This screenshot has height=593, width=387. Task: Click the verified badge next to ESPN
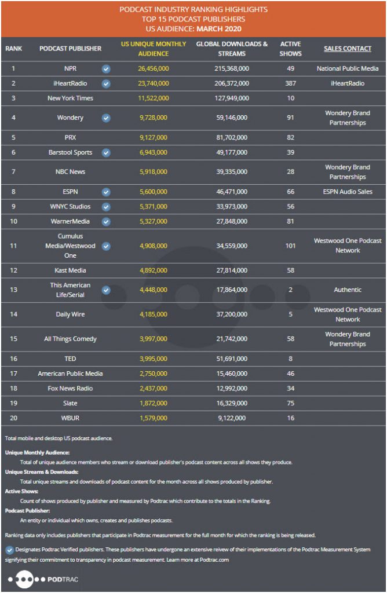106,192
